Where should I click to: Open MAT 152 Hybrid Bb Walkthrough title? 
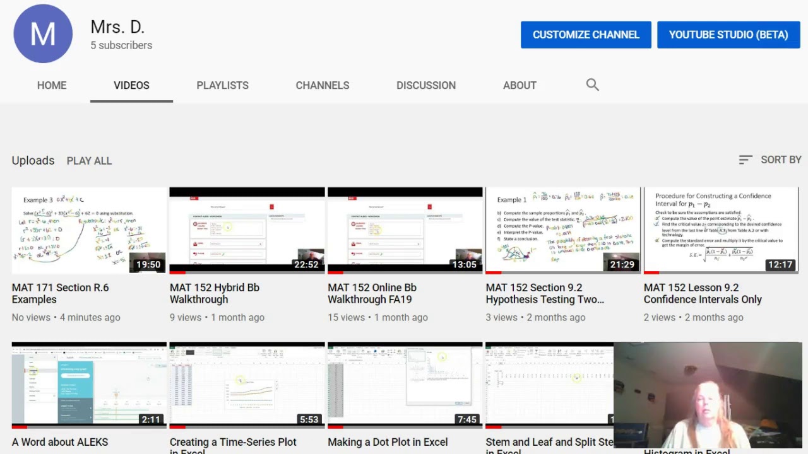click(x=215, y=293)
